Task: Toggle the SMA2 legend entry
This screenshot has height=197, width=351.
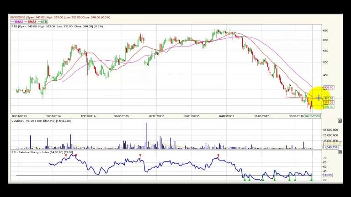Action: tap(17, 22)
